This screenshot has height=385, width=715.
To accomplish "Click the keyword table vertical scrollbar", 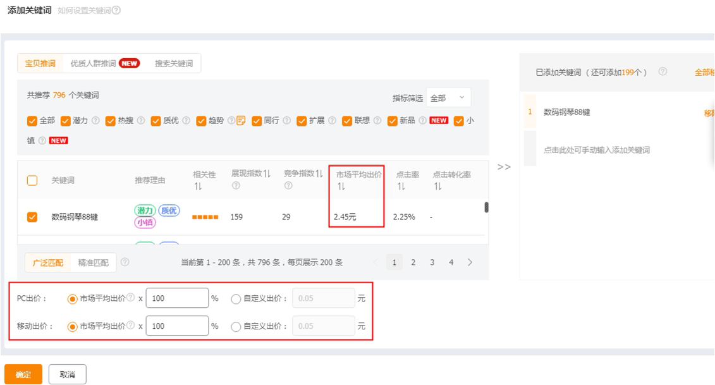I will 486,207.
